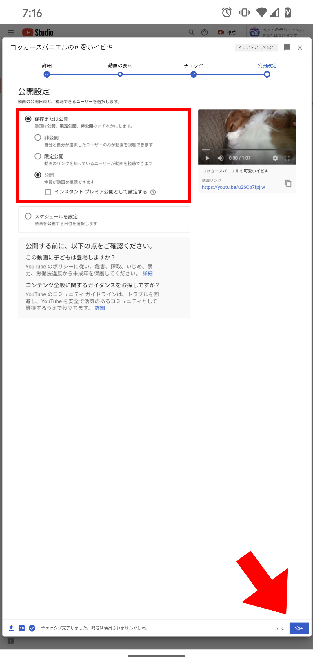Image resolution: width=313 pixels, height=662 pixels.
Task: Copy the video link with the copy icon
Action: pyautogui.click(x=288, y=184)
